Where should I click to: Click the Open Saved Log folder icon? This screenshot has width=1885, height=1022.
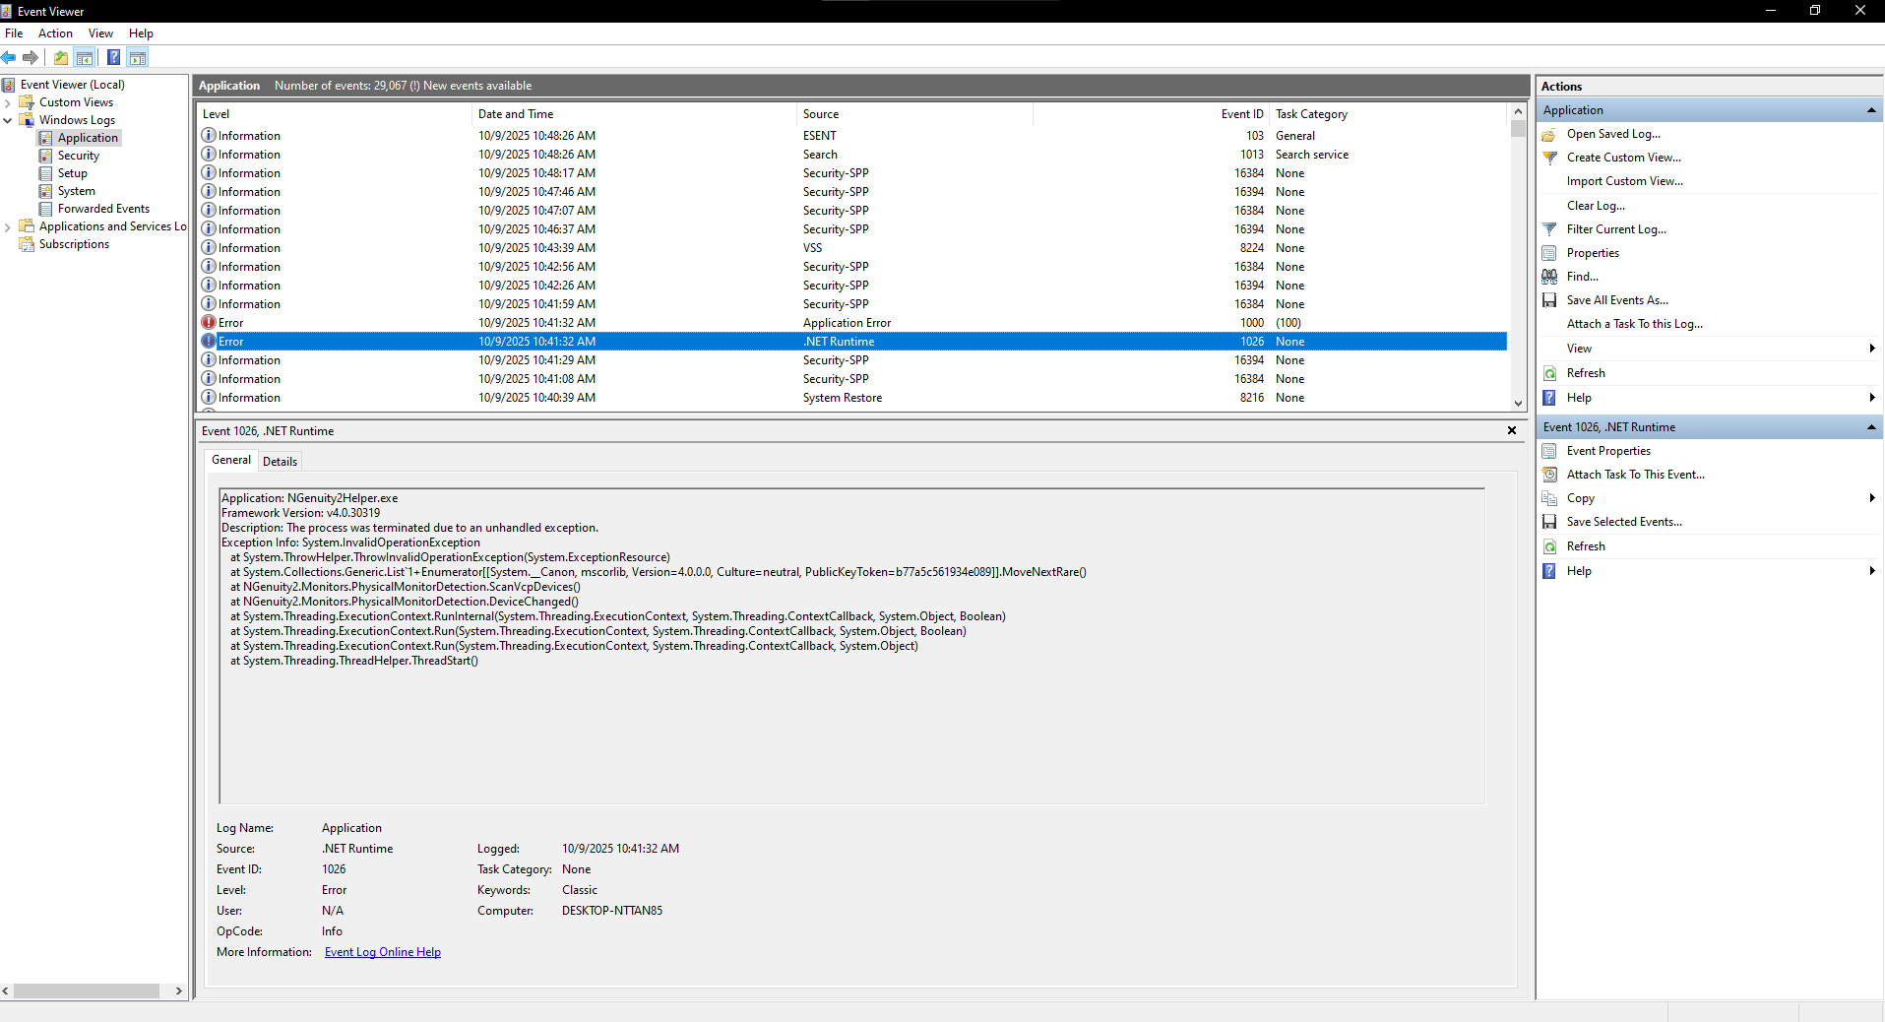1549,134
